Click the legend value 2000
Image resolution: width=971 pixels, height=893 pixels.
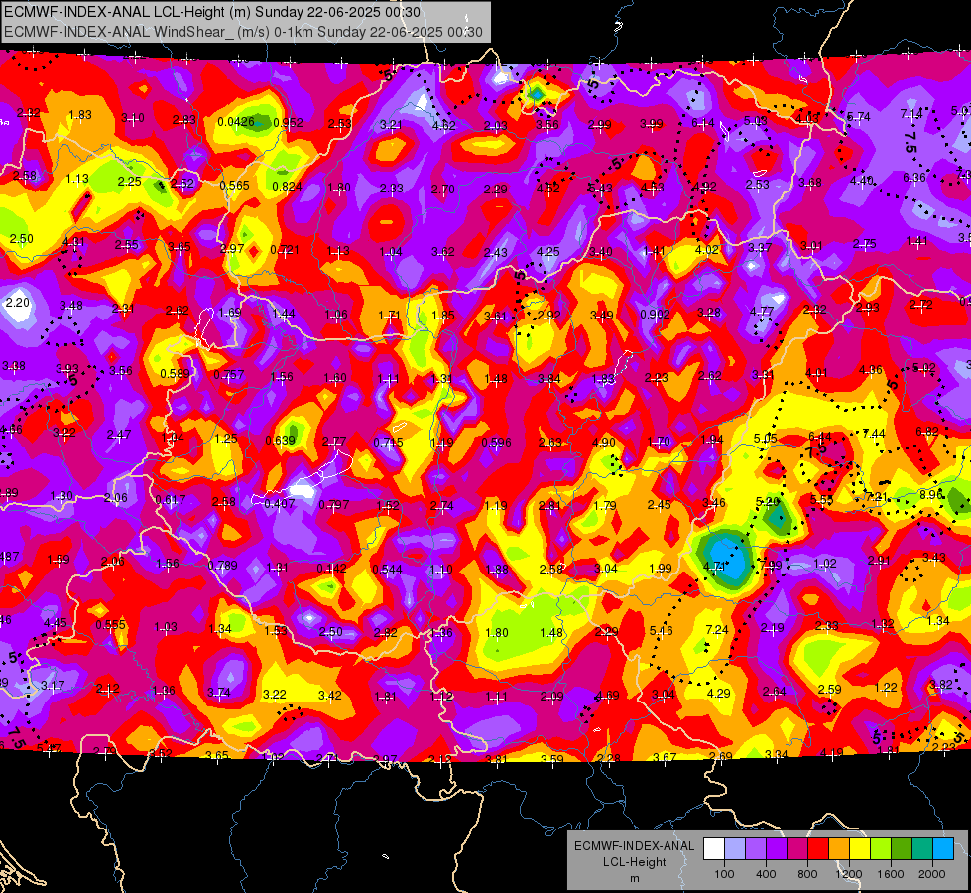(932, 874)
